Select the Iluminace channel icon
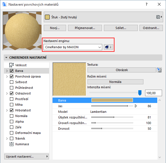The height and width of the screenshot is (163, 166). coord(12,144)
